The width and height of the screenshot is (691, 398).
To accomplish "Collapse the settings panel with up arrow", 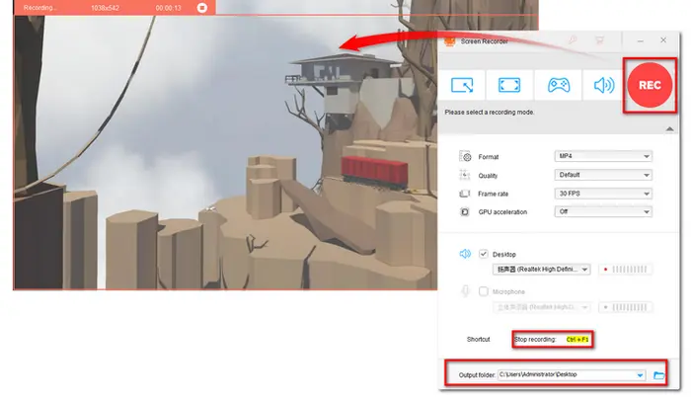I will click(x=669, y=128).
